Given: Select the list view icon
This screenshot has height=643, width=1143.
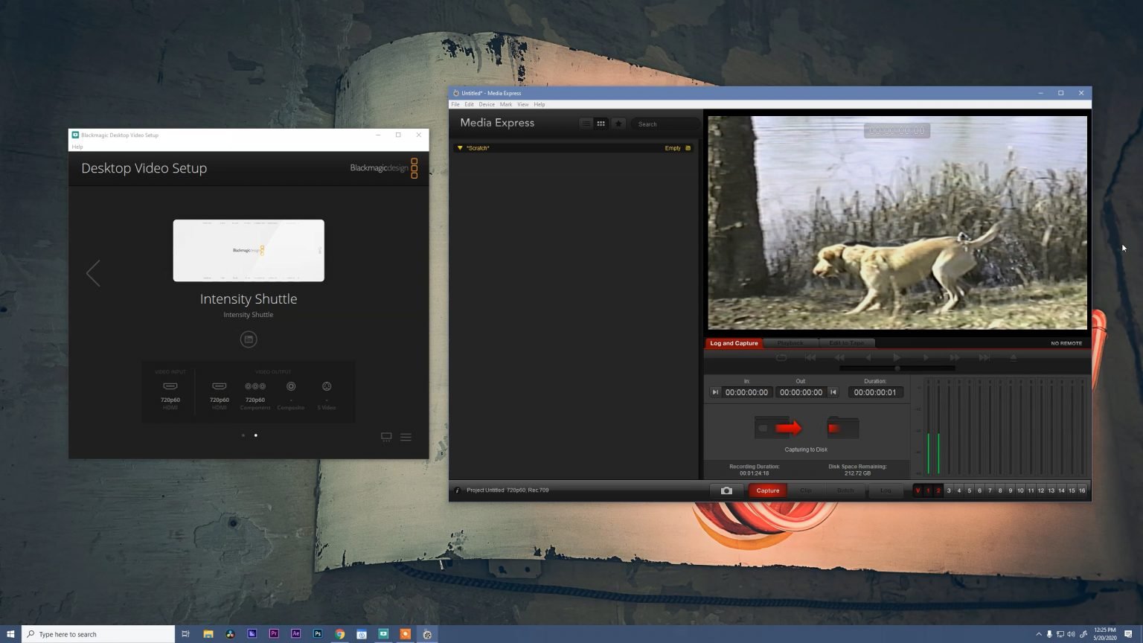Looking at the screenshot, I should tap(586, 124).
